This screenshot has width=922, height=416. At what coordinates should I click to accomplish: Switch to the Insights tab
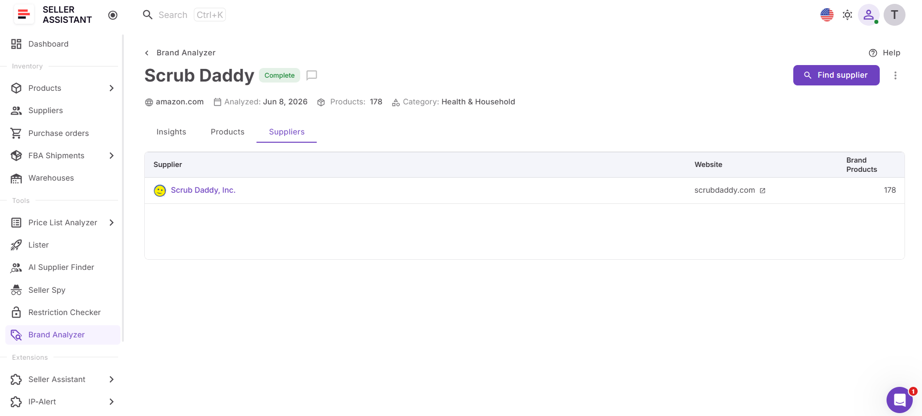[171, 132]
